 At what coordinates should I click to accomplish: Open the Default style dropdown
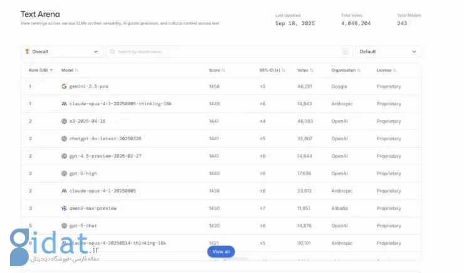coord(388,51)
